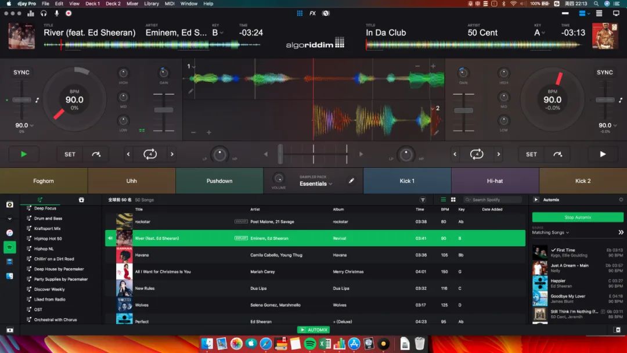Click the queue trash icon above the playlists
This screenshot has width=627, height=353.
[81, 200]
